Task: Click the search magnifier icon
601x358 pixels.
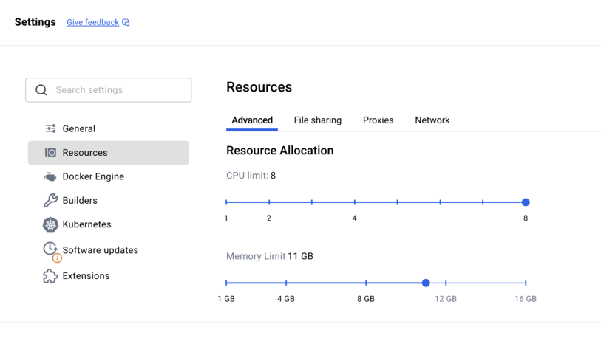Action: [41, 90]
